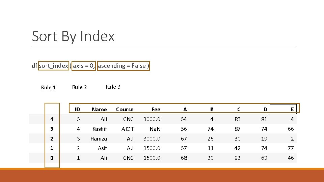Click 'CNC' in the row with fee 1500.0
The image size is (324, 182).
[128, 158]
